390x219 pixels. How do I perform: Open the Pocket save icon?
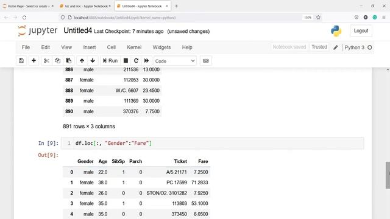click(356, 18)
